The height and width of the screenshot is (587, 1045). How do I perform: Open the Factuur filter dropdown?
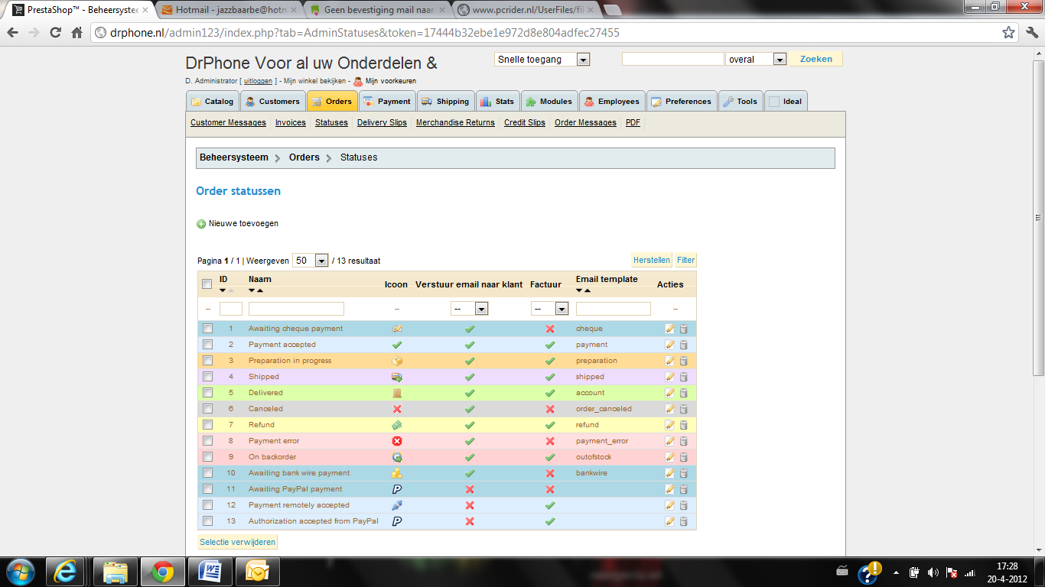pyautogui.click(x=549, y=309)
